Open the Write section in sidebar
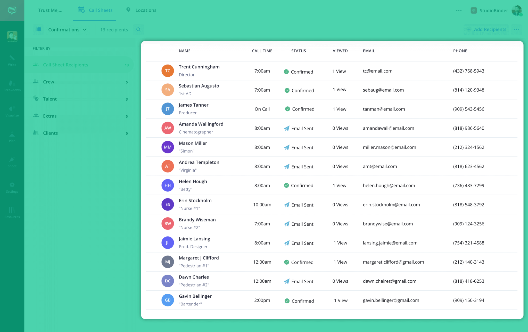Image resolution: width=528 pixels, height=332 pixels. point(12,60)
